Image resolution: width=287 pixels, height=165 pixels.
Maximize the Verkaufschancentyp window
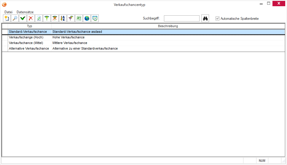(269, 4)
